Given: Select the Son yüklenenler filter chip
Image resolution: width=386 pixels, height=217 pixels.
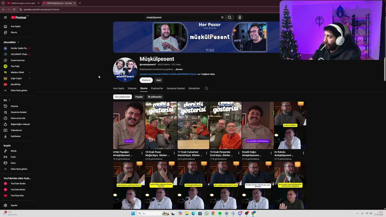Looking at the screenshot, I should tap(122, 97).
